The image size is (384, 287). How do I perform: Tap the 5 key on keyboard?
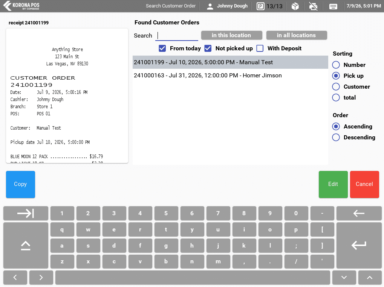(x=166, y=213)
